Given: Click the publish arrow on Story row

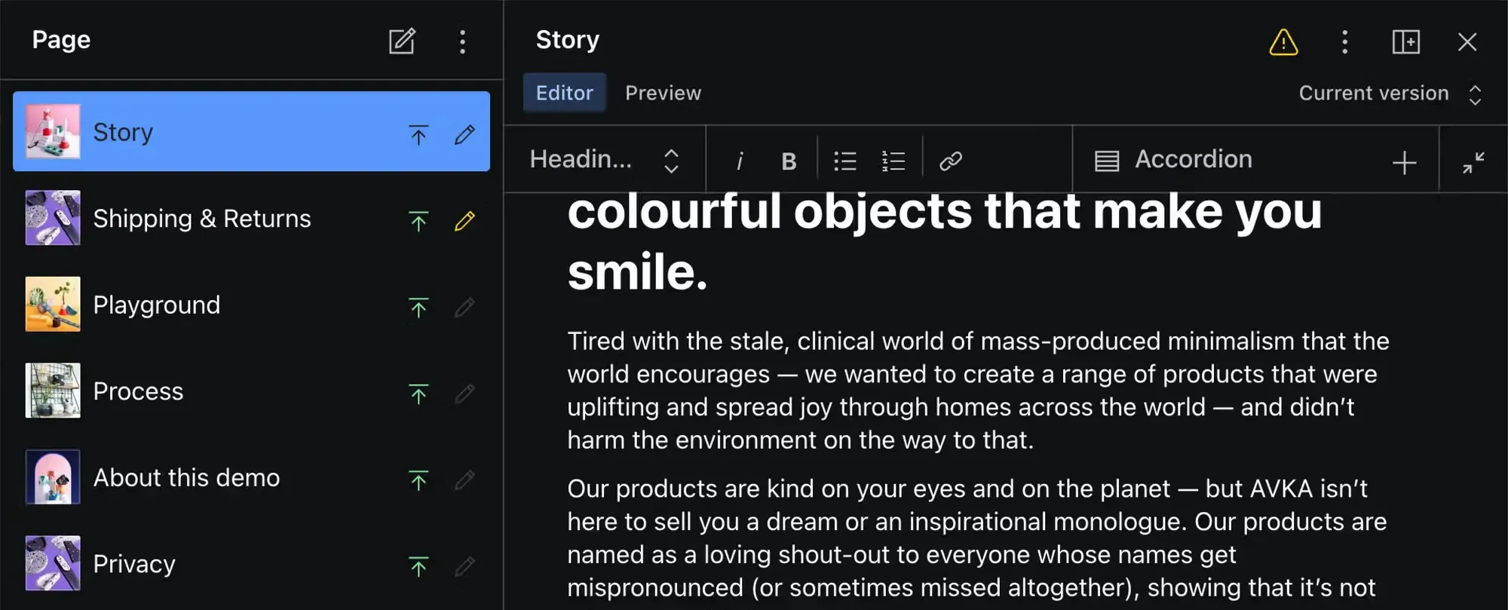Looking at the screenshot, I should tap(418, 134).
